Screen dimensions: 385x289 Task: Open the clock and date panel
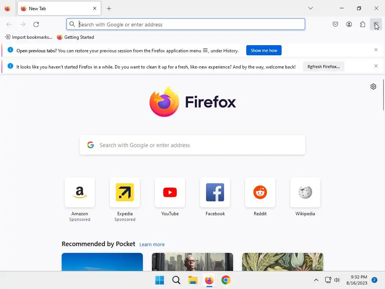(x=357, y=280)
